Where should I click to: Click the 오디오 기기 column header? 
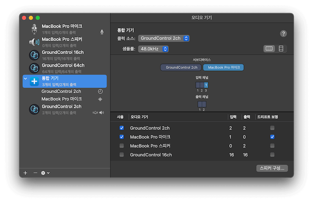(x=139, y=117)
